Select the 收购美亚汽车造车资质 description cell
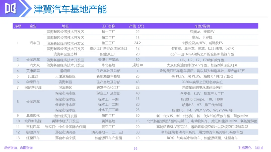 coord(202,71)
